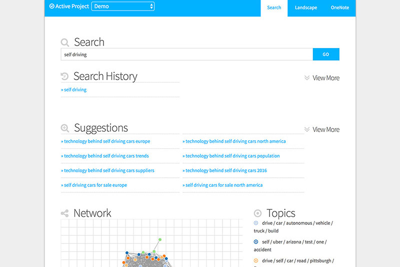
Task: Expand Suggestions with View More
Action: [321, 130]
